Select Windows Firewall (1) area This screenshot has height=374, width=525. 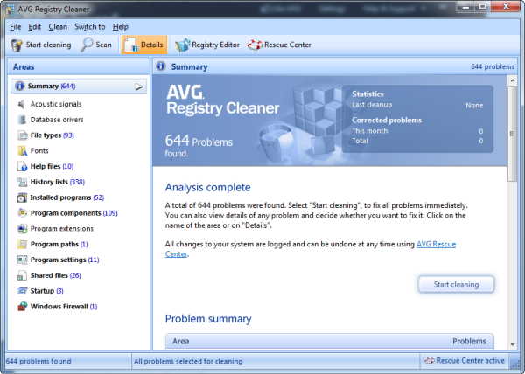[64, 307]
